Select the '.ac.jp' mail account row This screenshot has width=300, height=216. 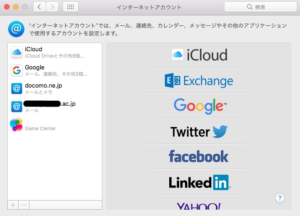[55, 107]
